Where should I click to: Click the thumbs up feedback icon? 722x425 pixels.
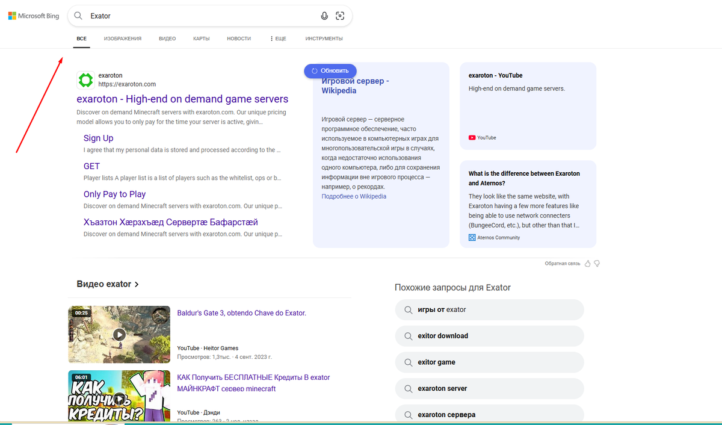pyautogui.click(x=588, y=264)
